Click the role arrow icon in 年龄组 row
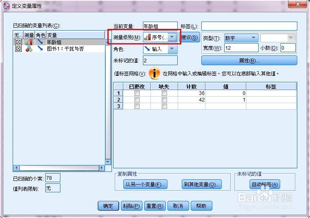The image size is (310, 218). pyautogui.click(x=40, y=42)
